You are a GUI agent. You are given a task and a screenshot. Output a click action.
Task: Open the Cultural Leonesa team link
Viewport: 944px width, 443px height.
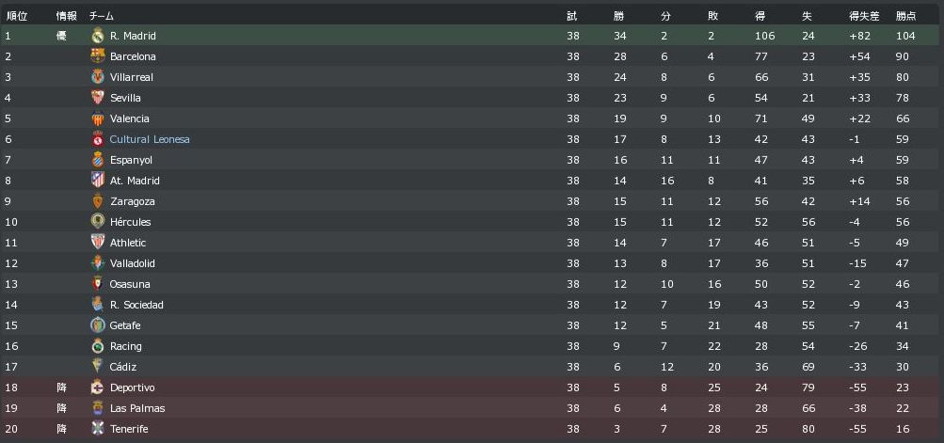(150, 139)
